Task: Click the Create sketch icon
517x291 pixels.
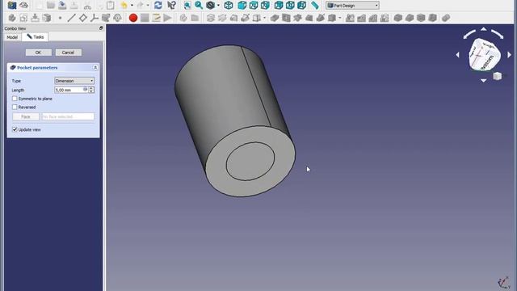Action: tap(23, 18)
